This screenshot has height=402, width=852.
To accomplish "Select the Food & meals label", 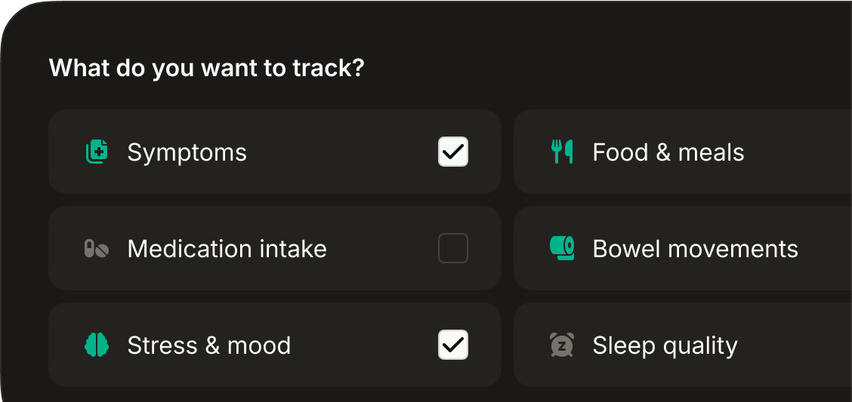I will click(668, 152).
